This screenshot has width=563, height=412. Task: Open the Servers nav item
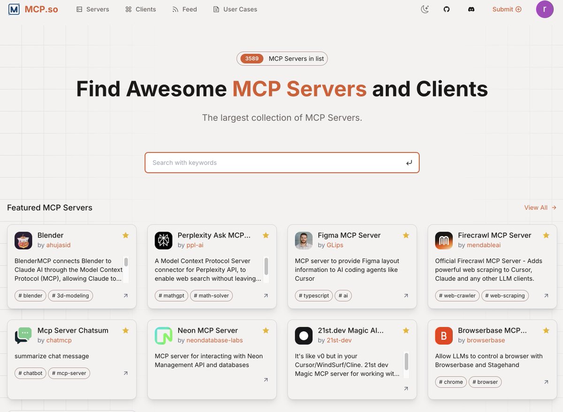[x=92, y=9]
